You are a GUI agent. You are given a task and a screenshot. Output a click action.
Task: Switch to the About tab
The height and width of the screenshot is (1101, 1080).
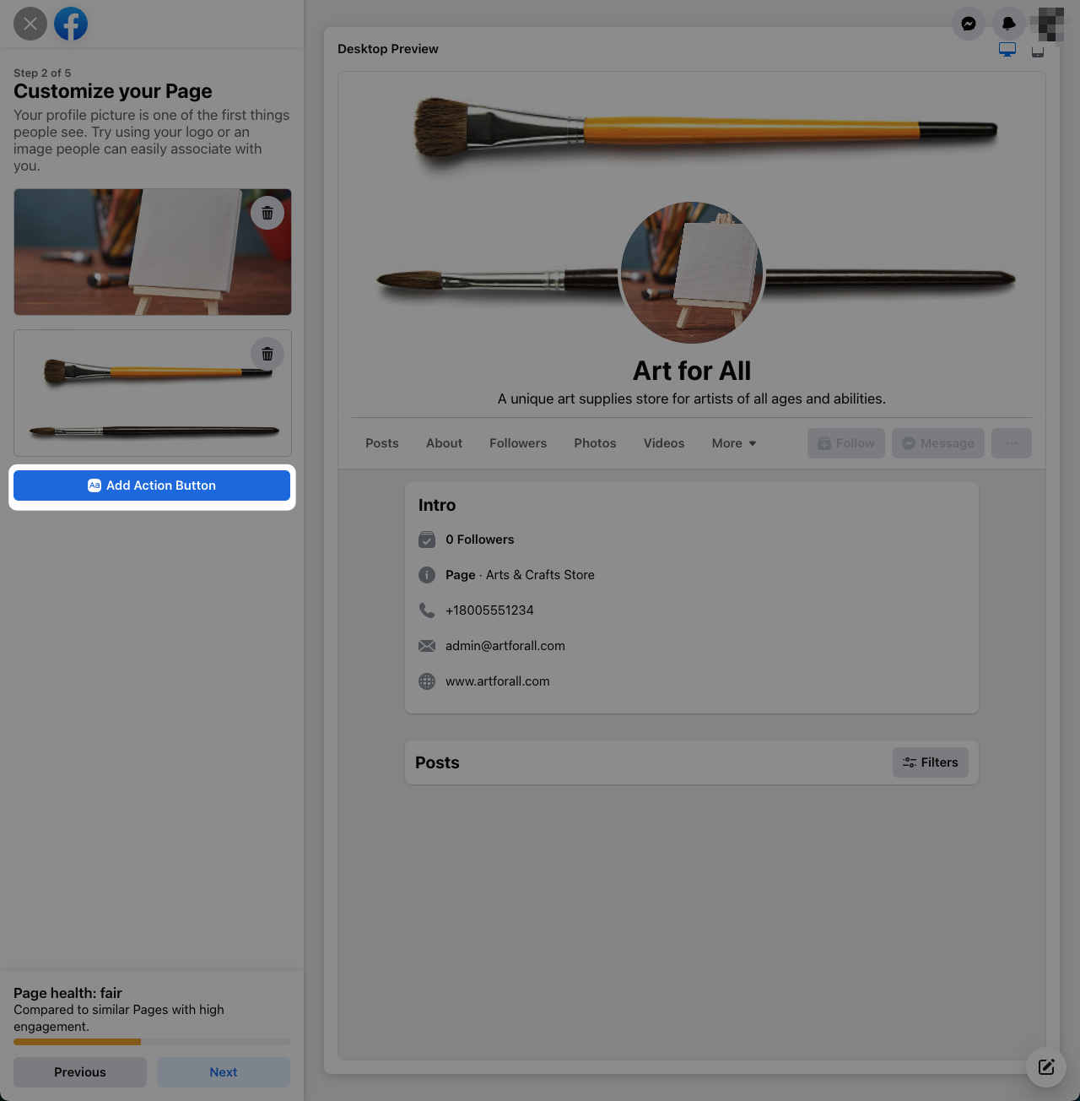444,442
